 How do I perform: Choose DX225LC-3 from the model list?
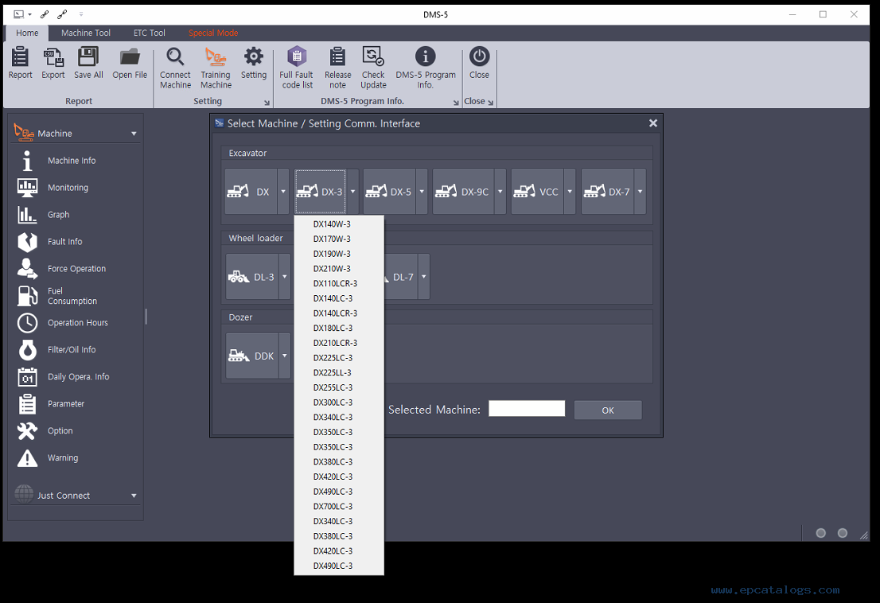click(x=339, y=358)
